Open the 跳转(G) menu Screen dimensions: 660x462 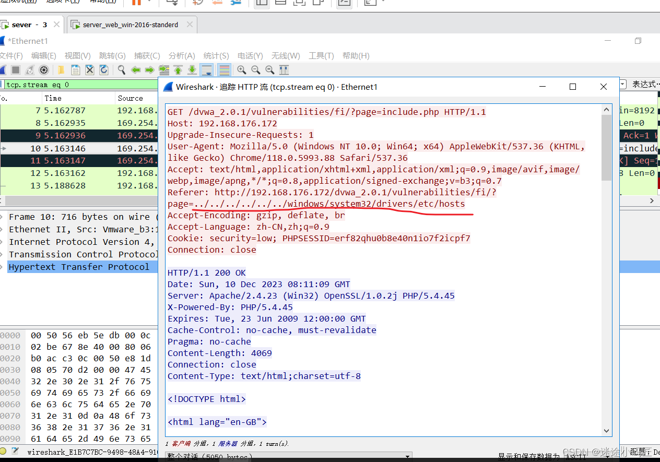pos(112,55)
